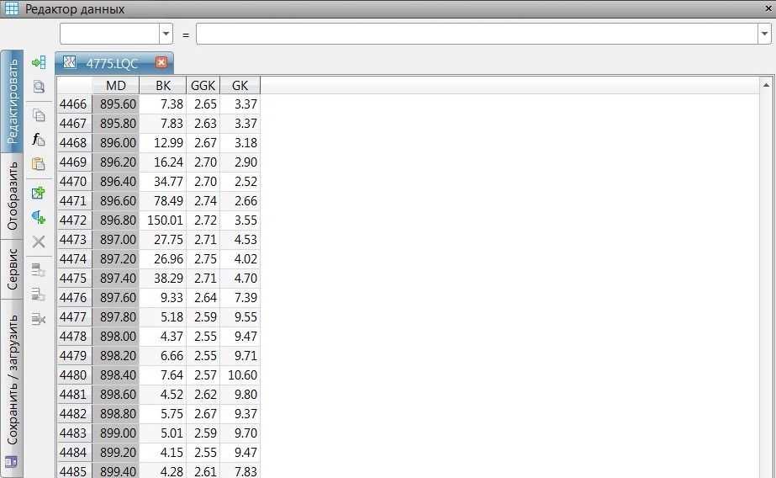Click the GK cell 7.39
Image resolution: width=776 pixels, height=478 pixels.
[240, 298]
